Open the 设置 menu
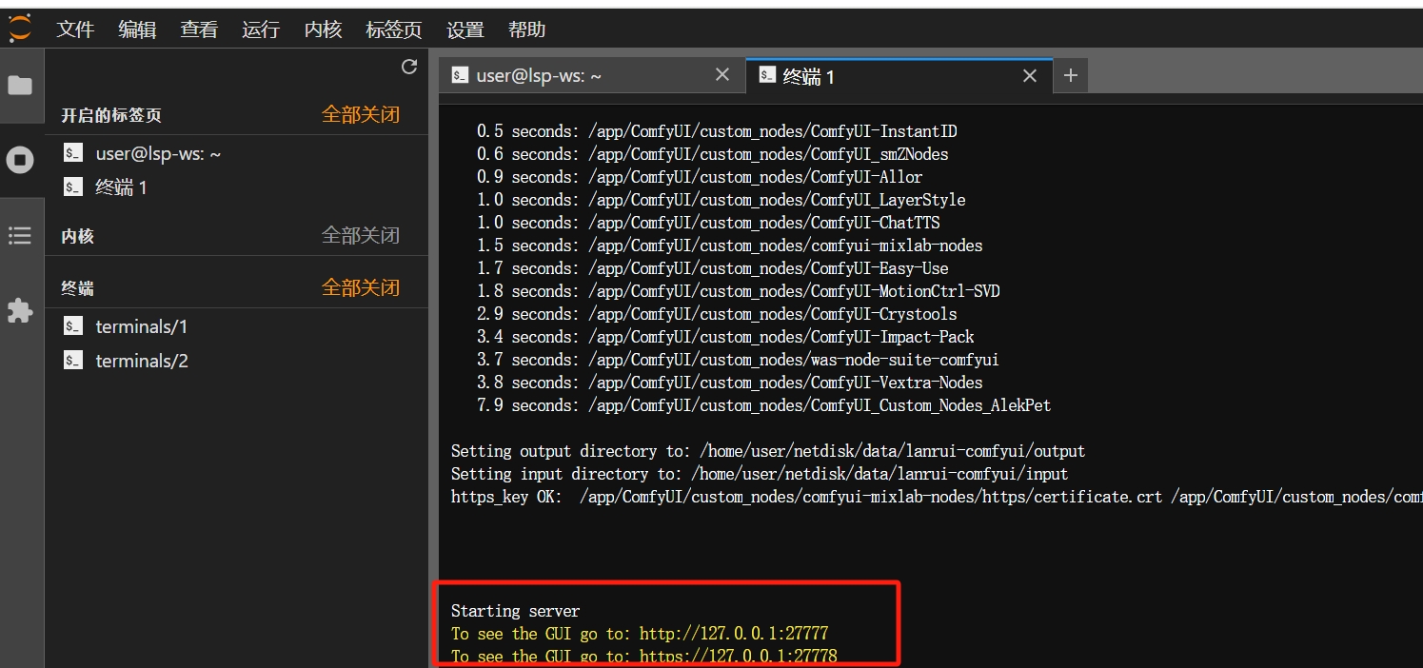This screenshot has width=1423, height=668. (465, 29)
